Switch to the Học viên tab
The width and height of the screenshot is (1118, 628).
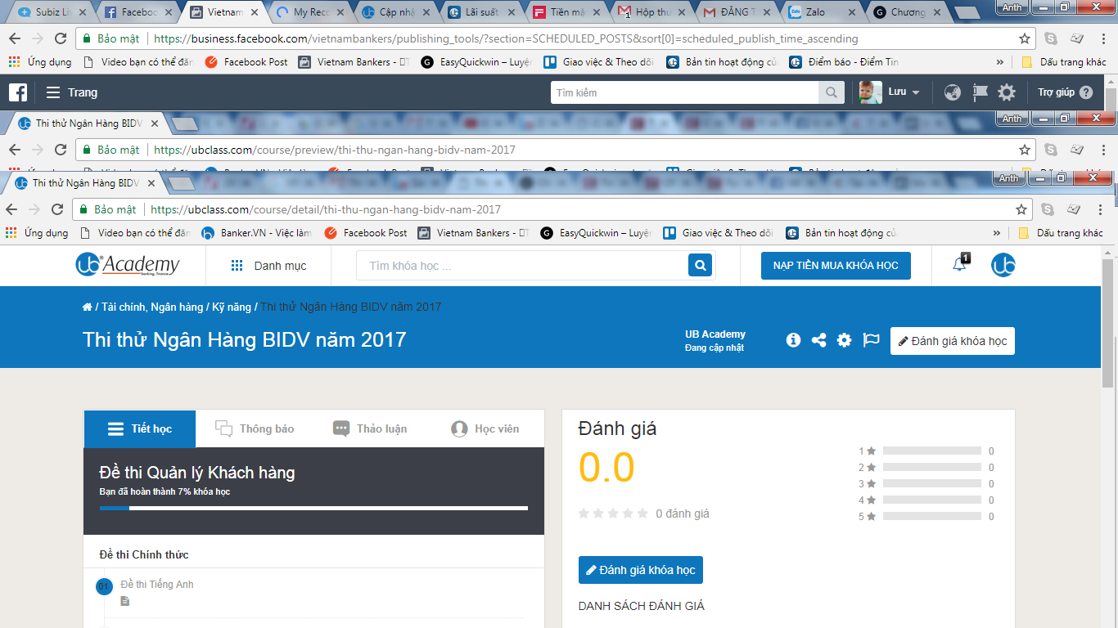click(485, 428)
